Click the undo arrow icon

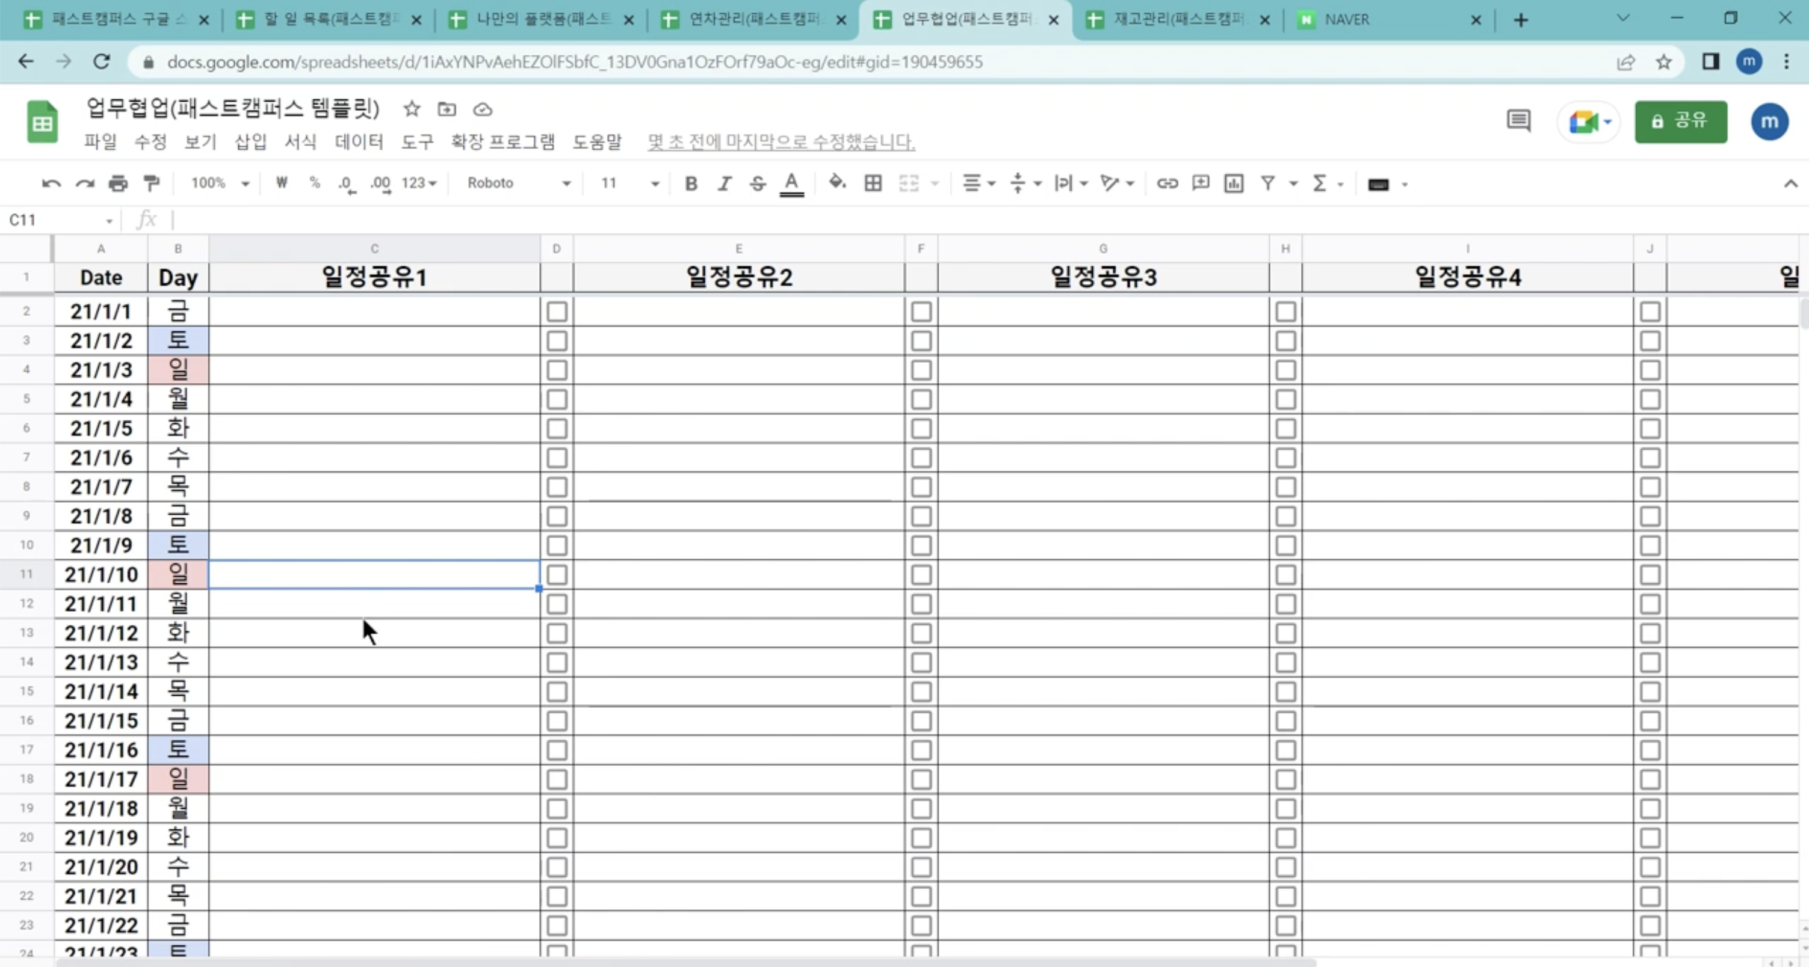point(51,183)
